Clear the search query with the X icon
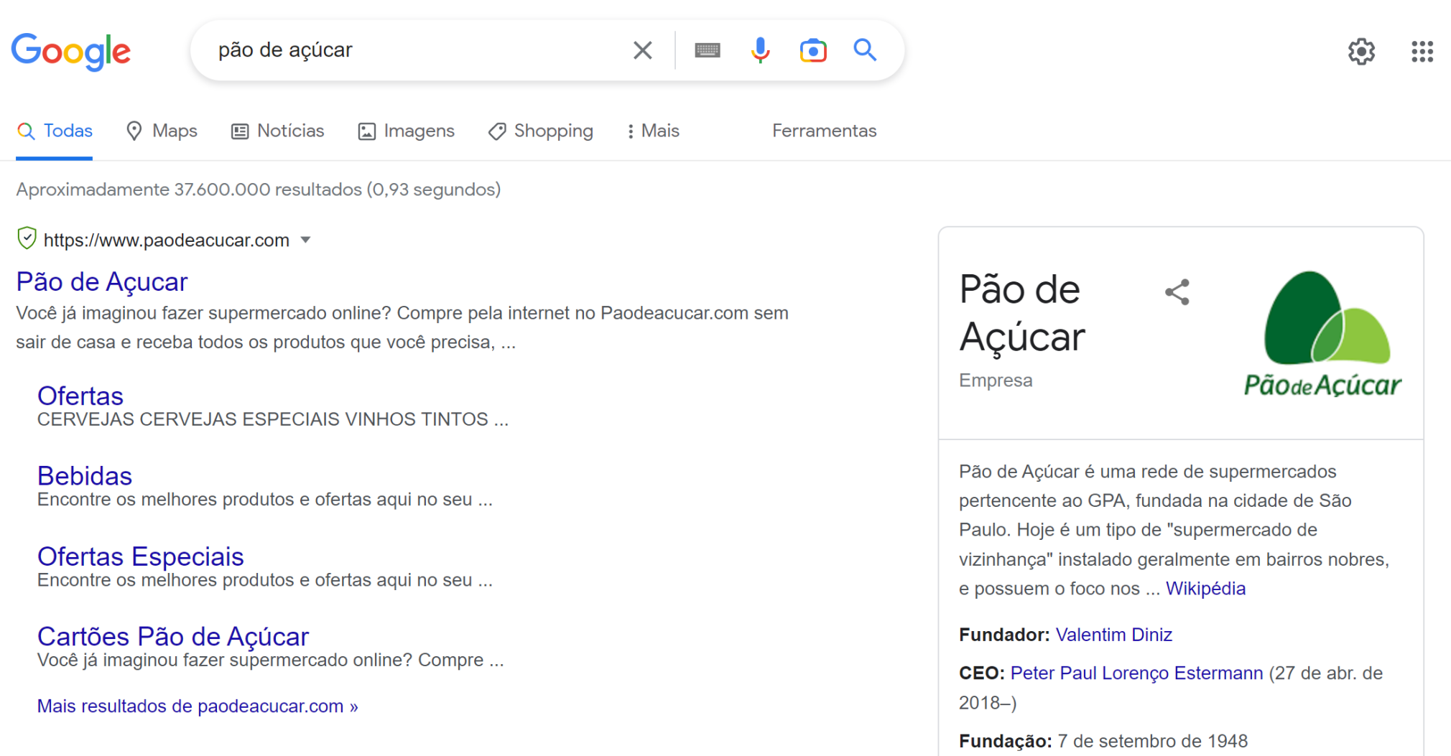The width and height of the screenshot is (1451, 756). click(x=641, y=50)
